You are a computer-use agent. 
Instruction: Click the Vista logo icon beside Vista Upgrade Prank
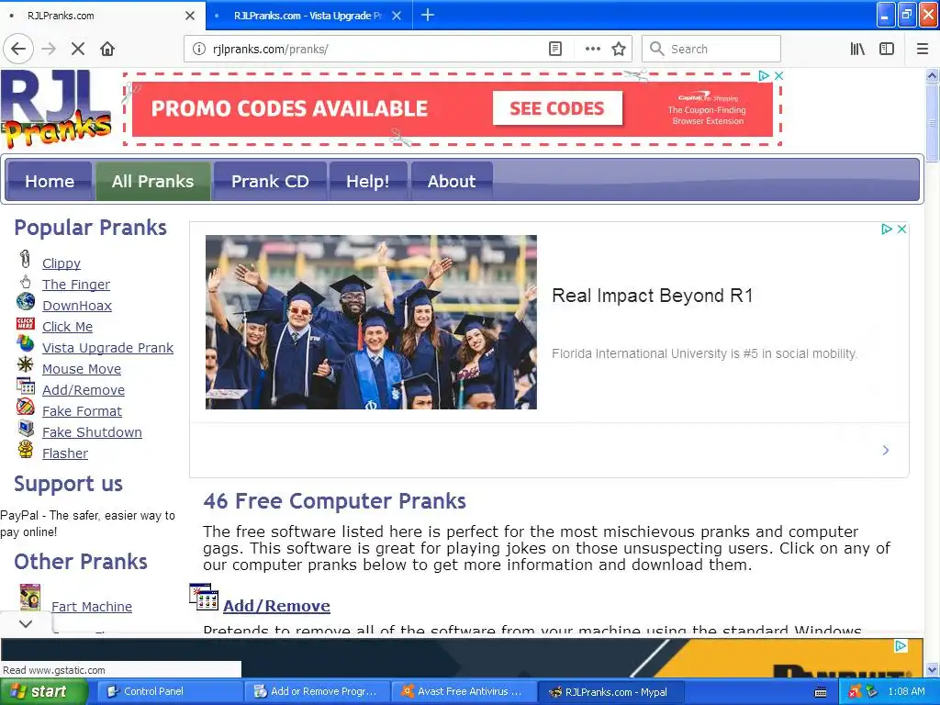click(x=25, y=343)
